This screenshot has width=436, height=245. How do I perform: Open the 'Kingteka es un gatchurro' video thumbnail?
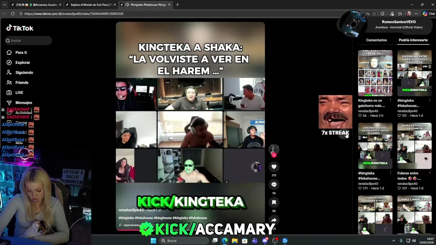click(x=375, y=73)
